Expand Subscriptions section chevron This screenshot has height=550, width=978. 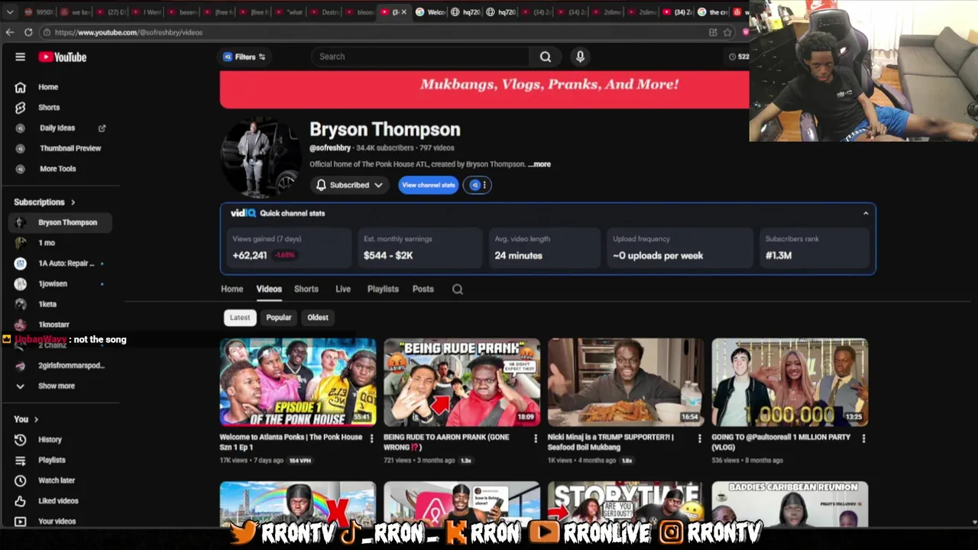(73, 202)
